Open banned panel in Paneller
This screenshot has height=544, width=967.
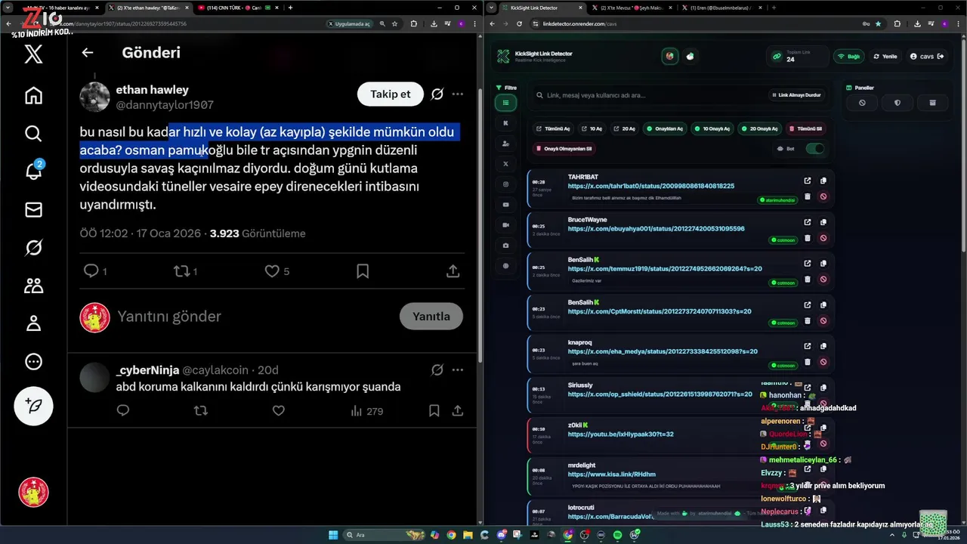coord(862,103)
